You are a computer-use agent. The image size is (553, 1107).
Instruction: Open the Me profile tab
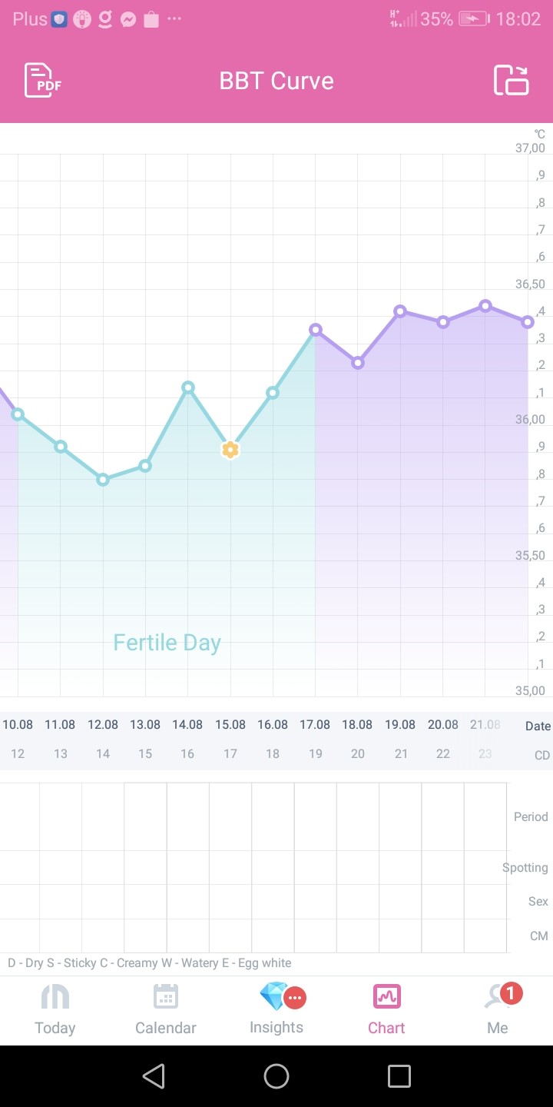pos(498,1009)
